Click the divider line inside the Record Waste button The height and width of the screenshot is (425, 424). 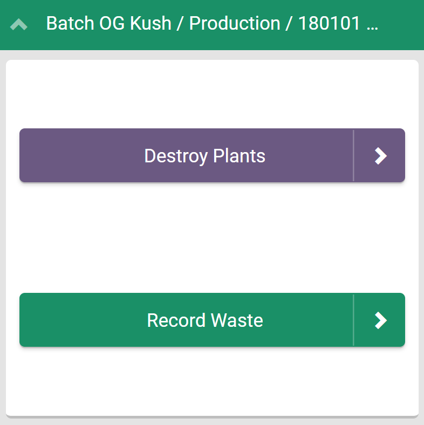point(353,320)
